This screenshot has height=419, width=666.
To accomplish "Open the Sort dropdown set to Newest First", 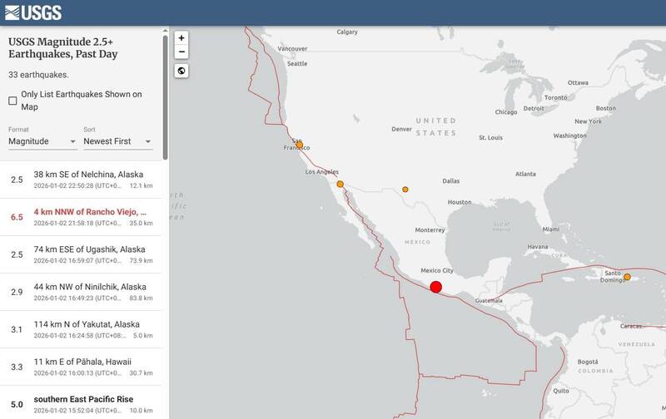I will tap(117, 141).
